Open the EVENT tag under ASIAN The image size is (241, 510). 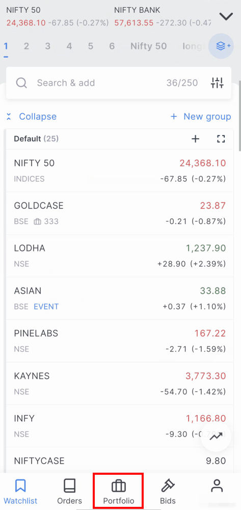(x=46, y=307)
